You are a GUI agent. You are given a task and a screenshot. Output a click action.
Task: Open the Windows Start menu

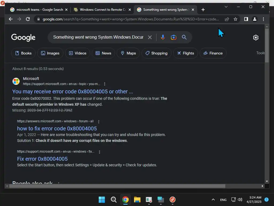point(102,200)
